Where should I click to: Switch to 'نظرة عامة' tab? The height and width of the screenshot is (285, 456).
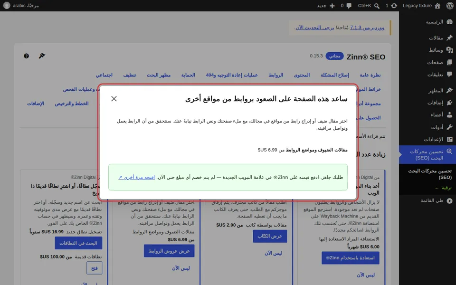tap(370, 75)
